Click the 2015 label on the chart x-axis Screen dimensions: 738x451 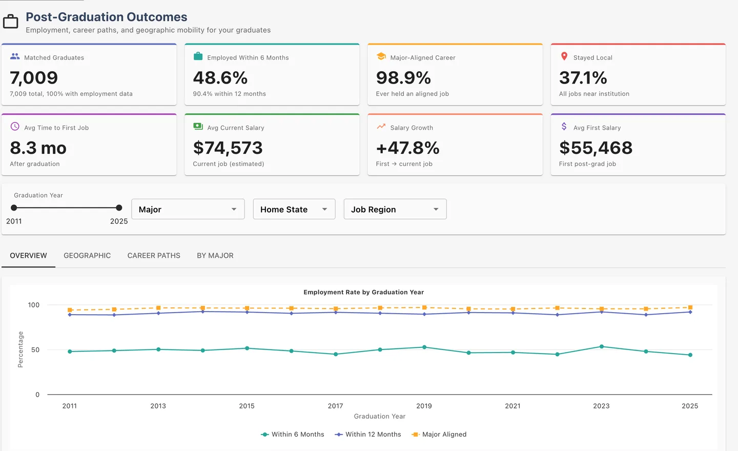pos(247,406)
